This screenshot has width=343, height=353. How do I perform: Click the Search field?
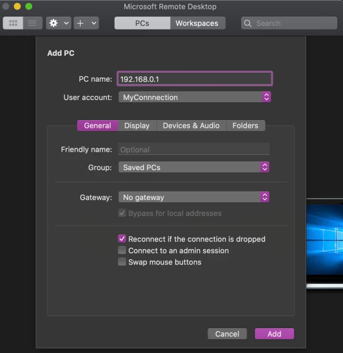(289, 23)
